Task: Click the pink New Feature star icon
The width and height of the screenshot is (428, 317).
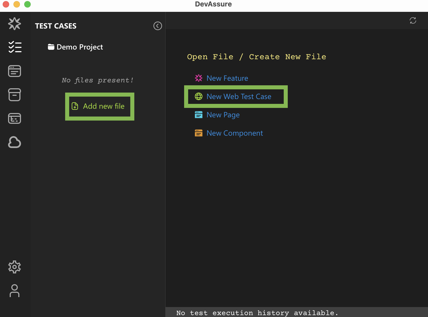Action: point(199,78)
